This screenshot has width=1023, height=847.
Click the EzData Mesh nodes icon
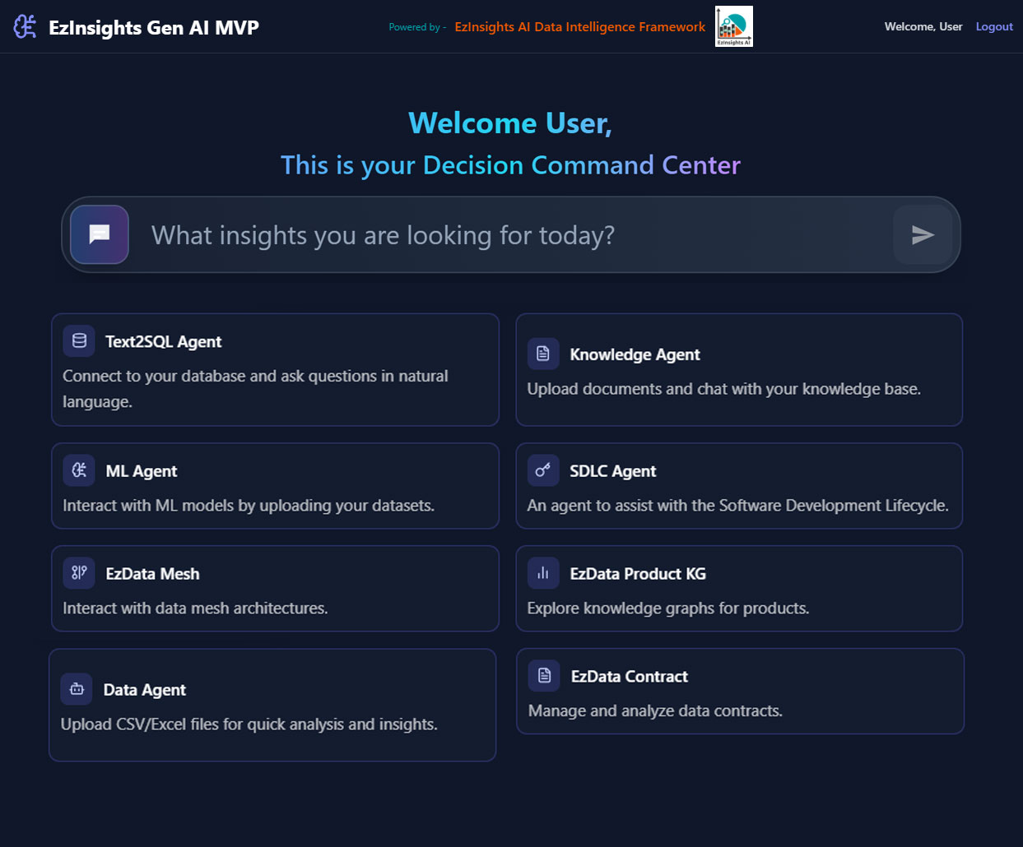(x=79, y=573)
